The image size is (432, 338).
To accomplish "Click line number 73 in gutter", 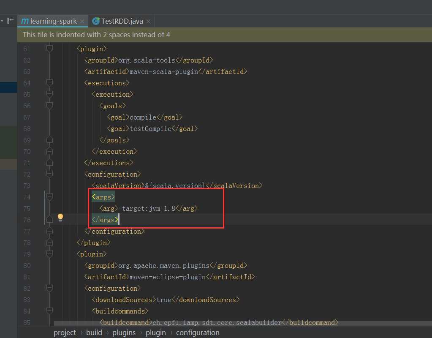I will coord(27,185).
